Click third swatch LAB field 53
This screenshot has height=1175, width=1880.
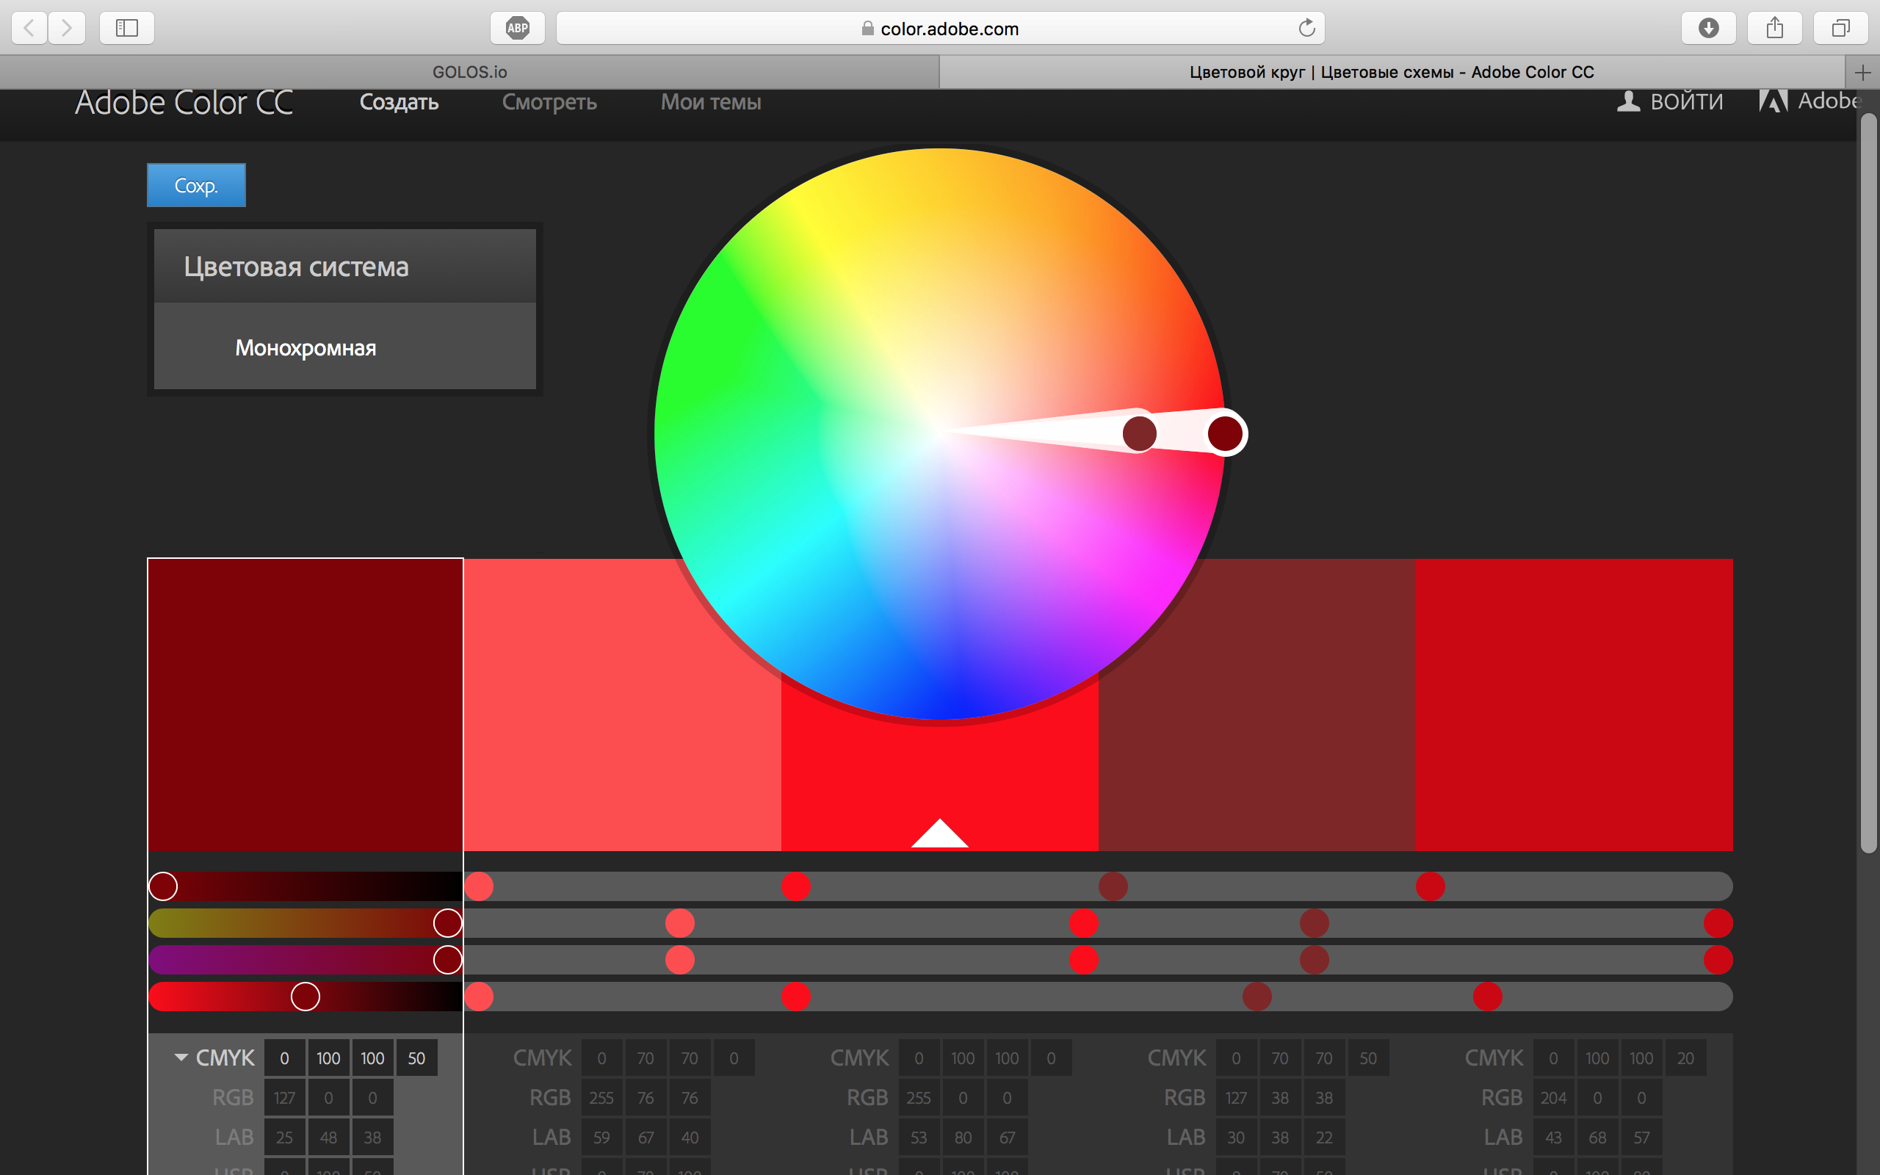pos(918,1137)
